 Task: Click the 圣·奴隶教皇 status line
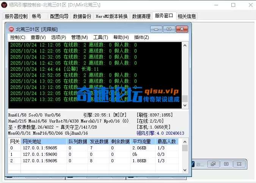53,127
